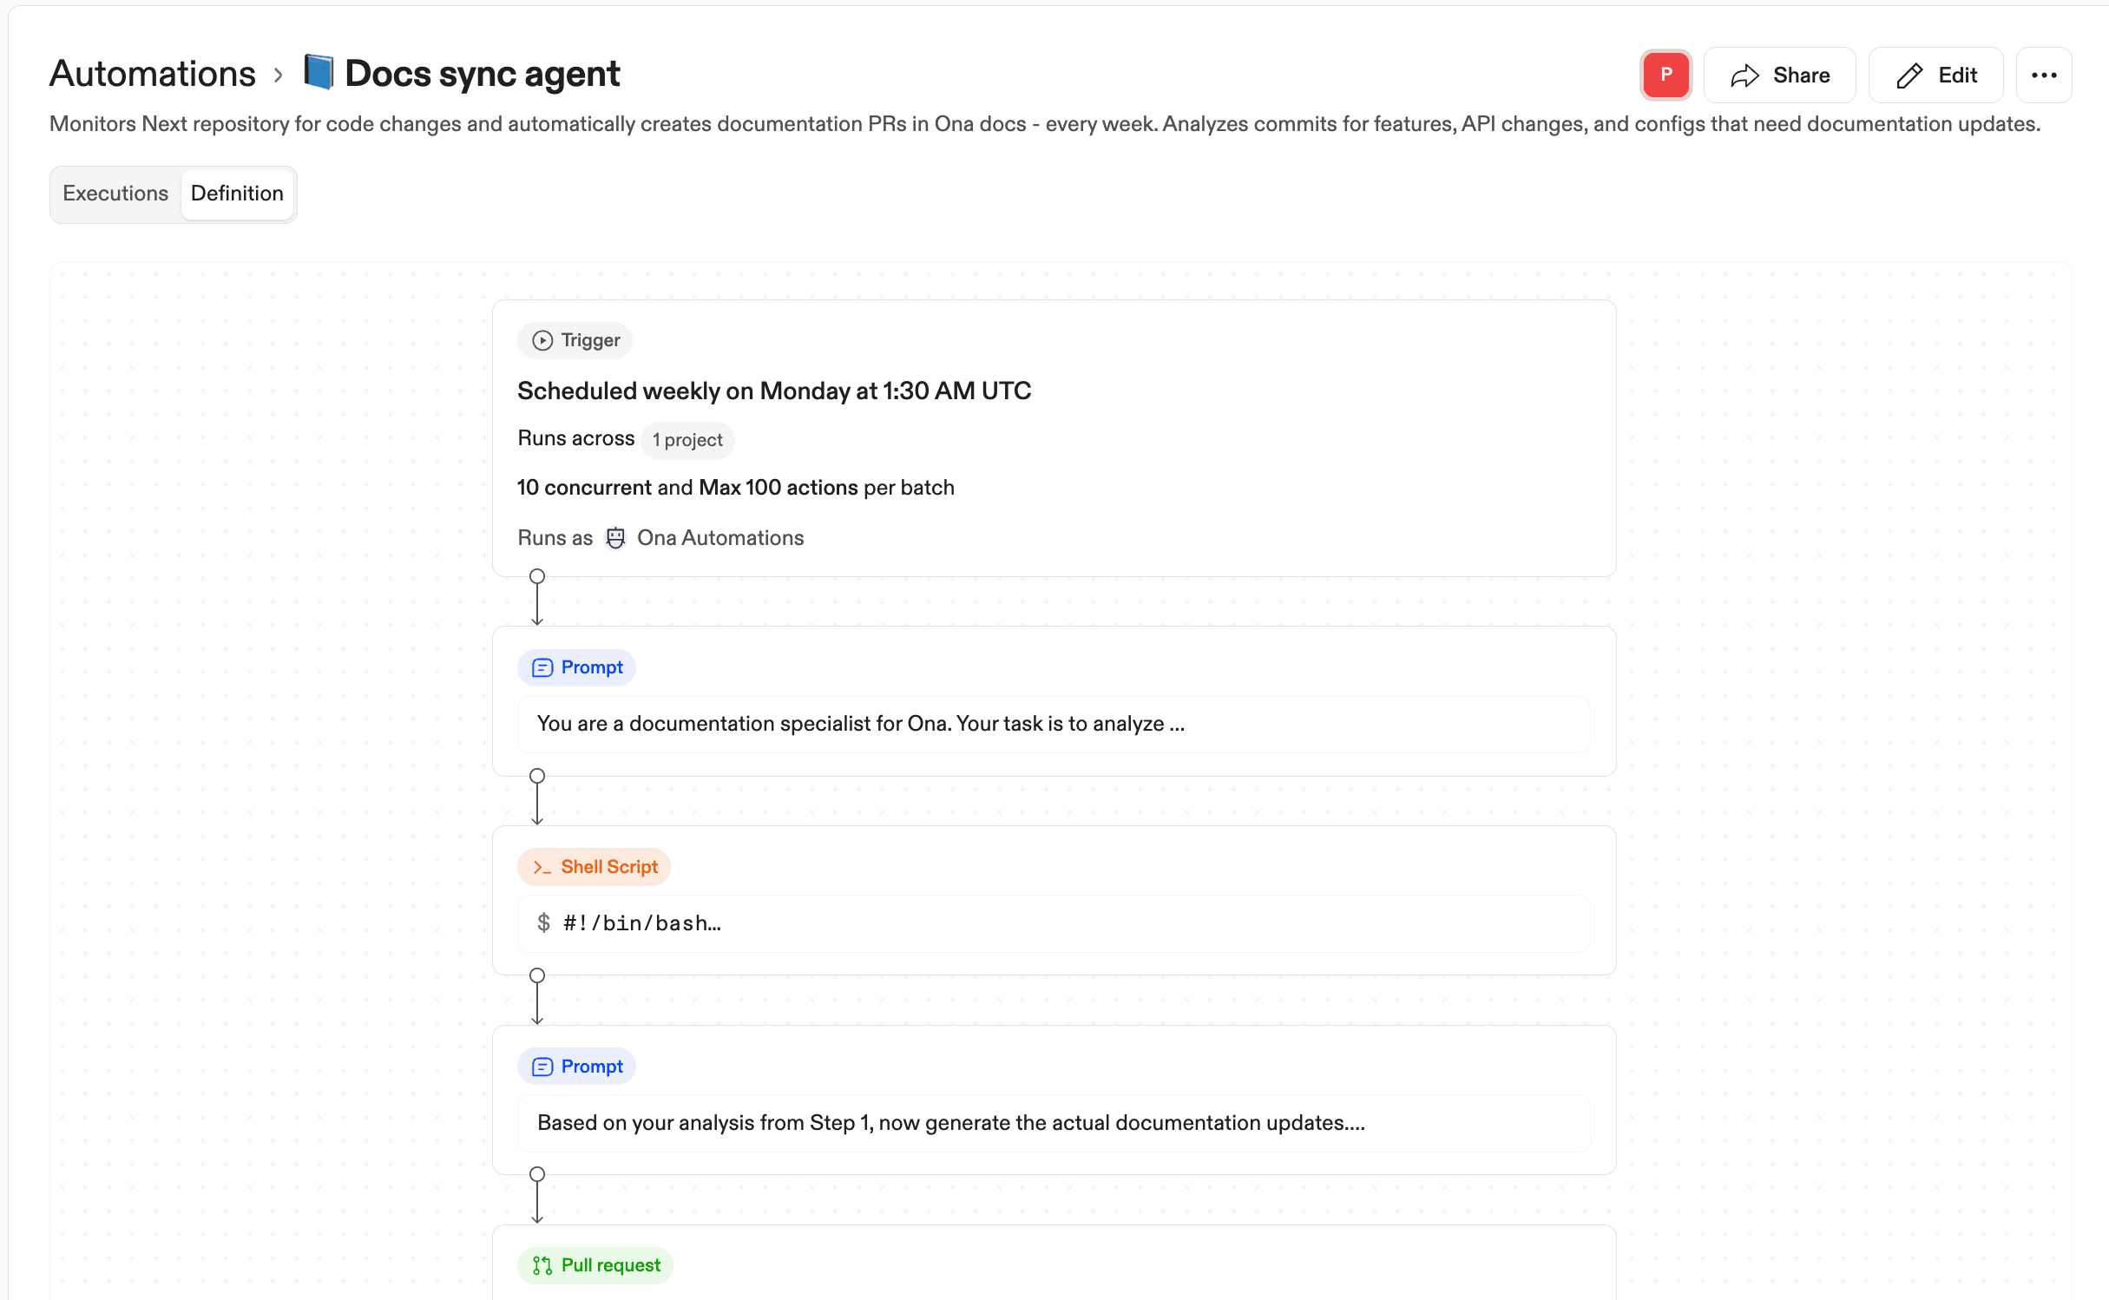Select the Definition tab
The width and height of the screenshot is (2109, 1300).
237,194
